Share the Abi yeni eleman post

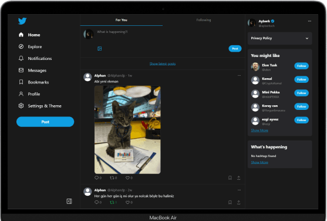pos(238,178)
